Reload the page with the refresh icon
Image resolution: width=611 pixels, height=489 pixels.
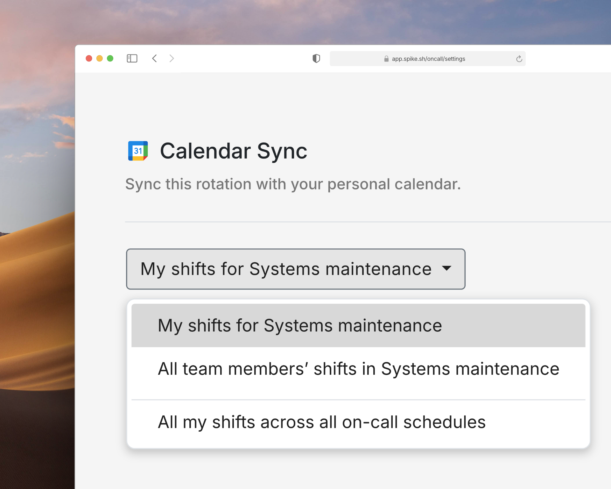pyautogui.click(x=519, y=59)
